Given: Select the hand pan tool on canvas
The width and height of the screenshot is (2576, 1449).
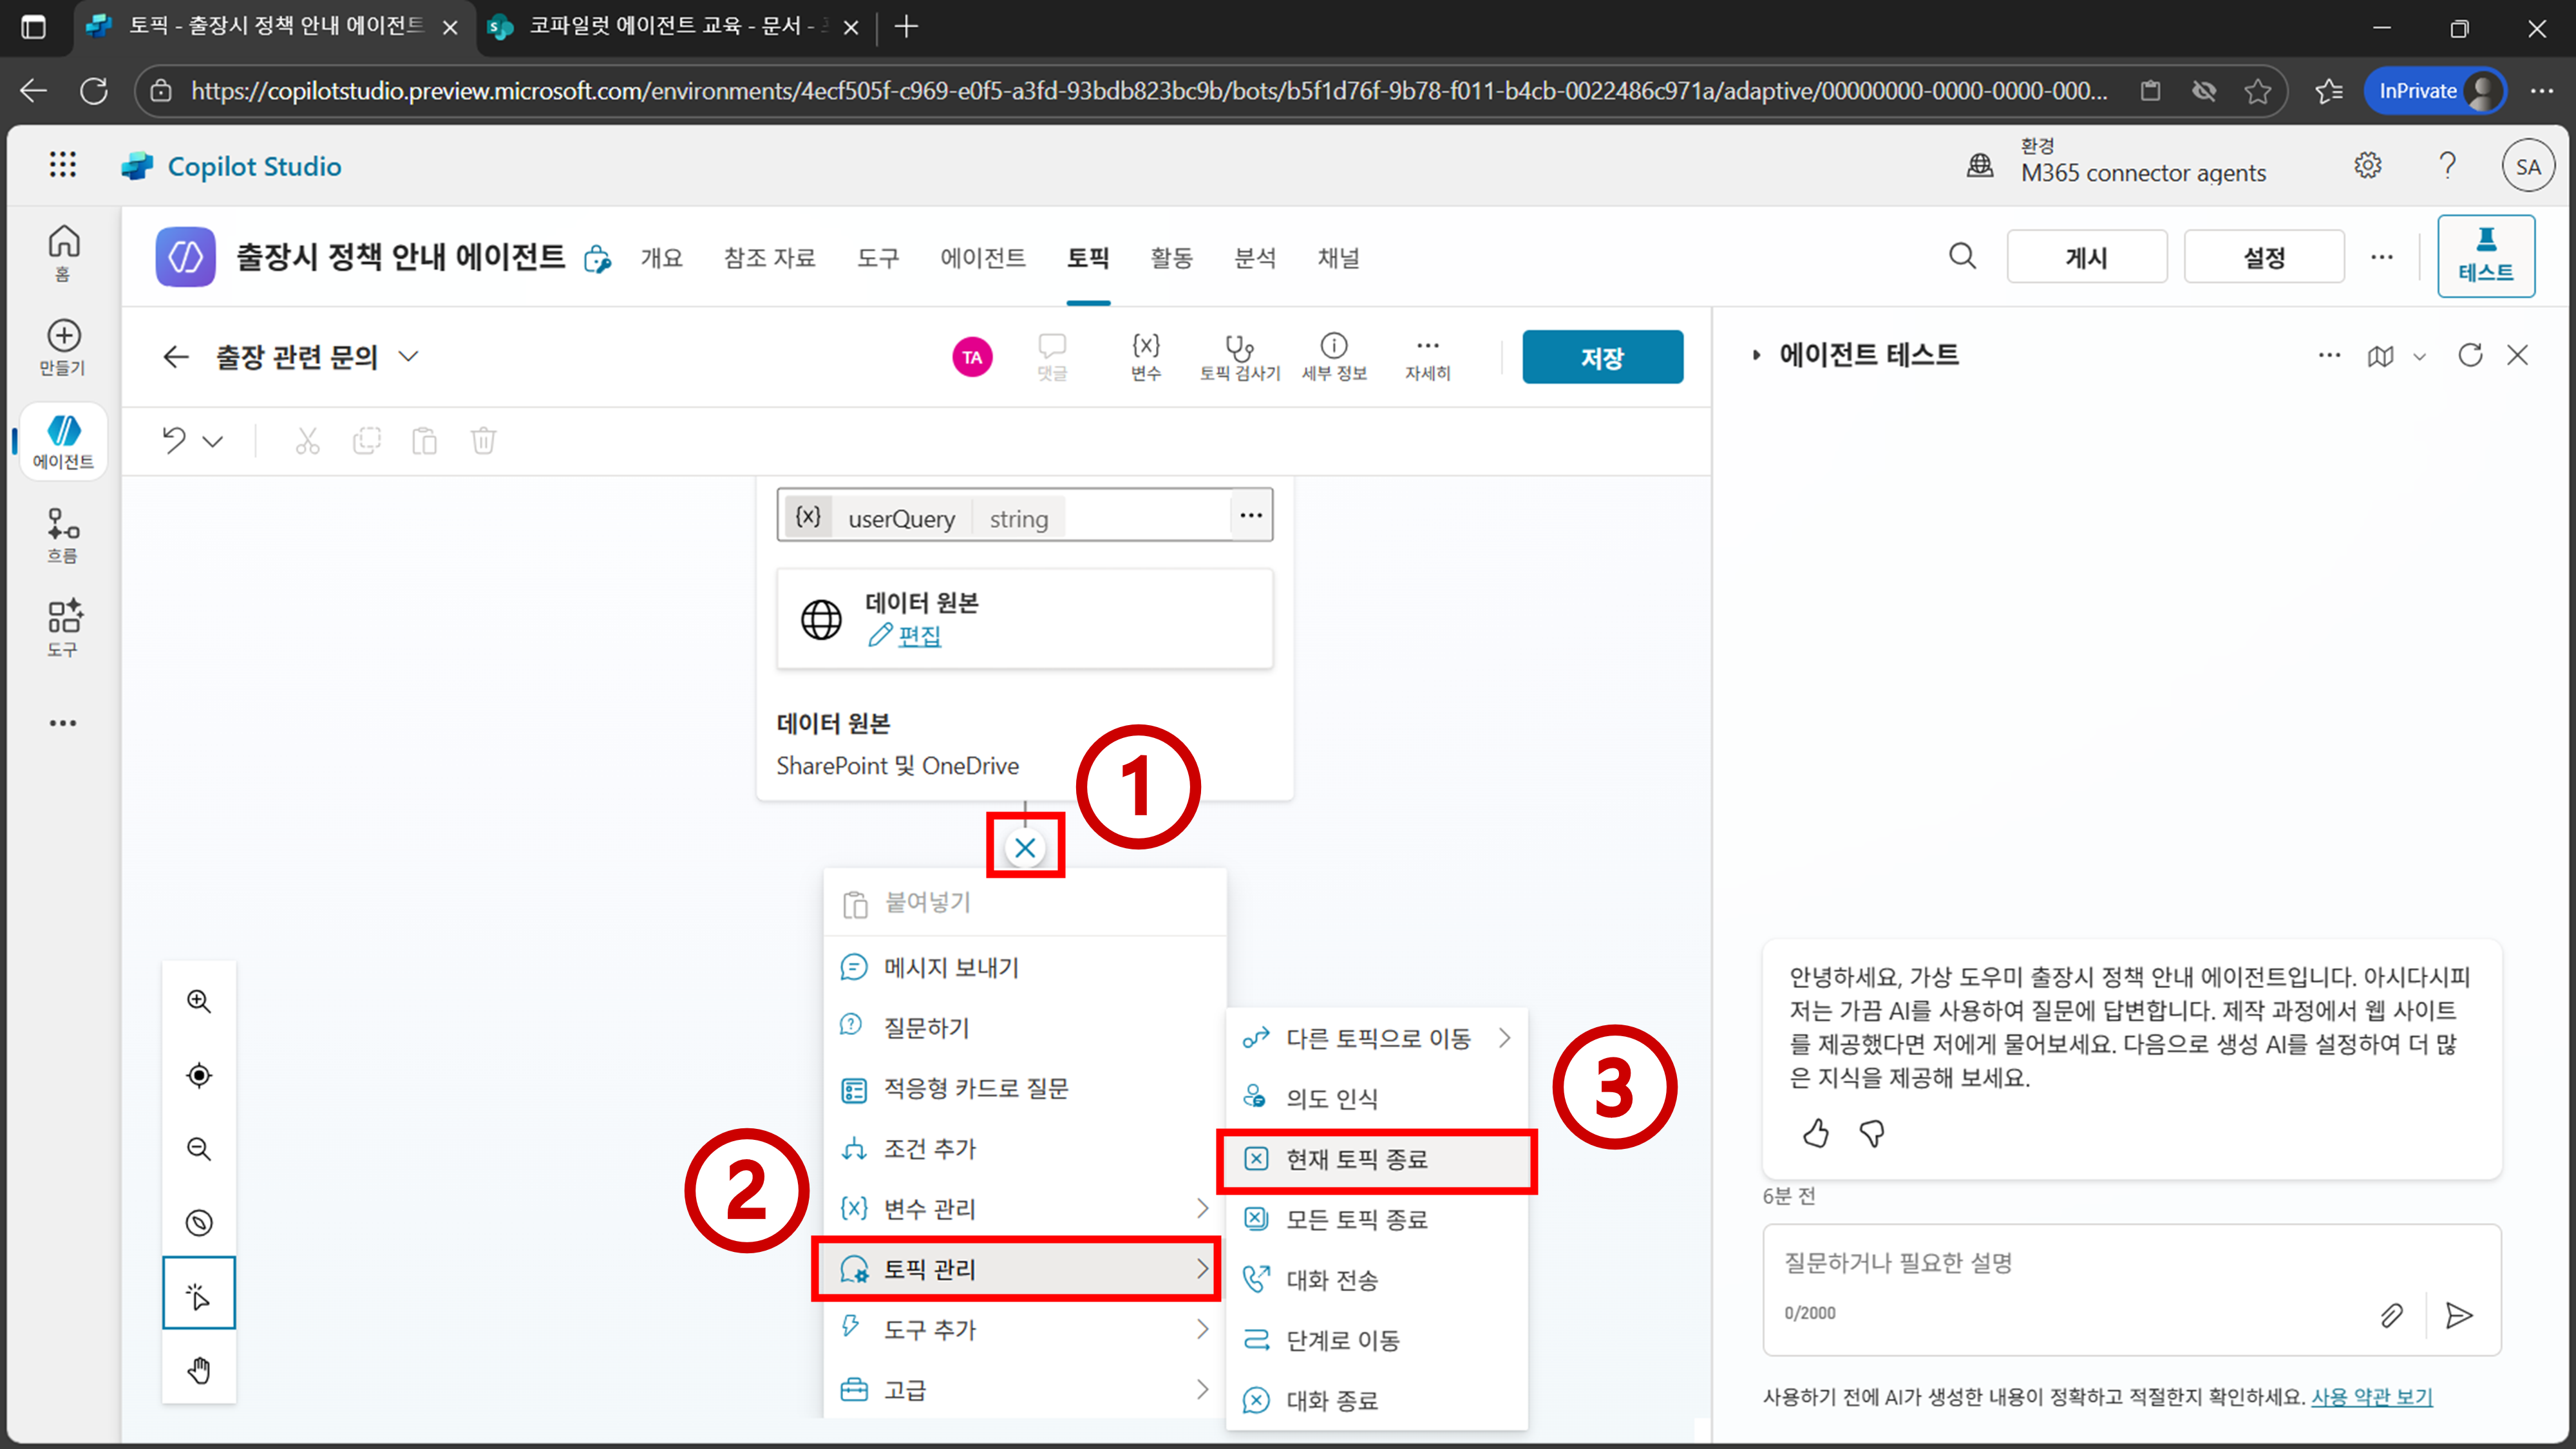Looking at the screenshot, I should (199, 1369).
